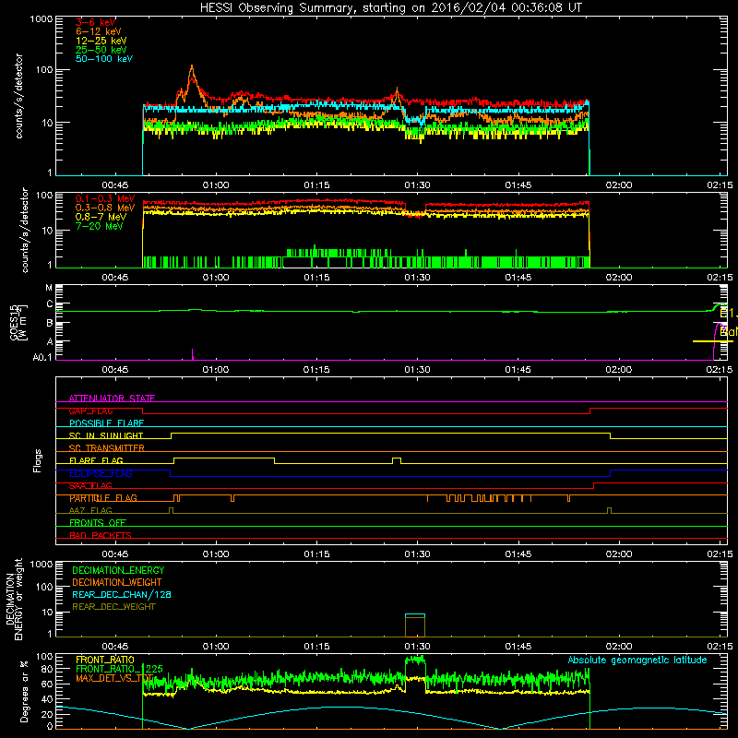The height and width of the screenshot is (738, 738).
Task: Select the 3-6 keV legend label
Action: point(96,22)
